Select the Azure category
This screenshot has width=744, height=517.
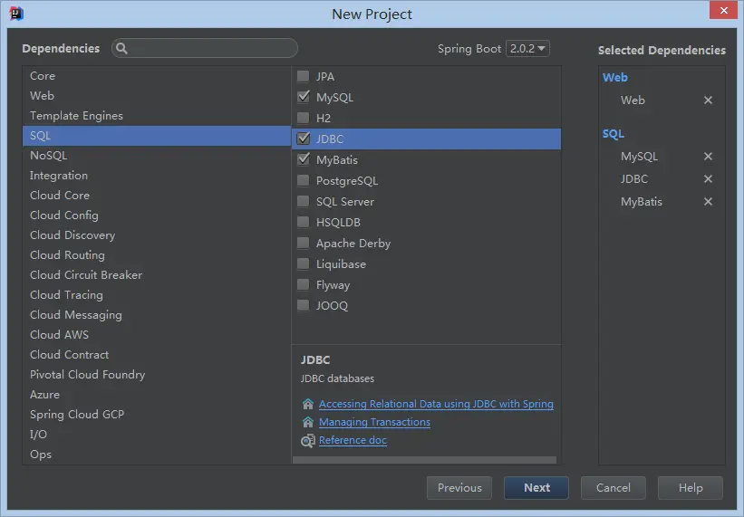click(157, 394)
